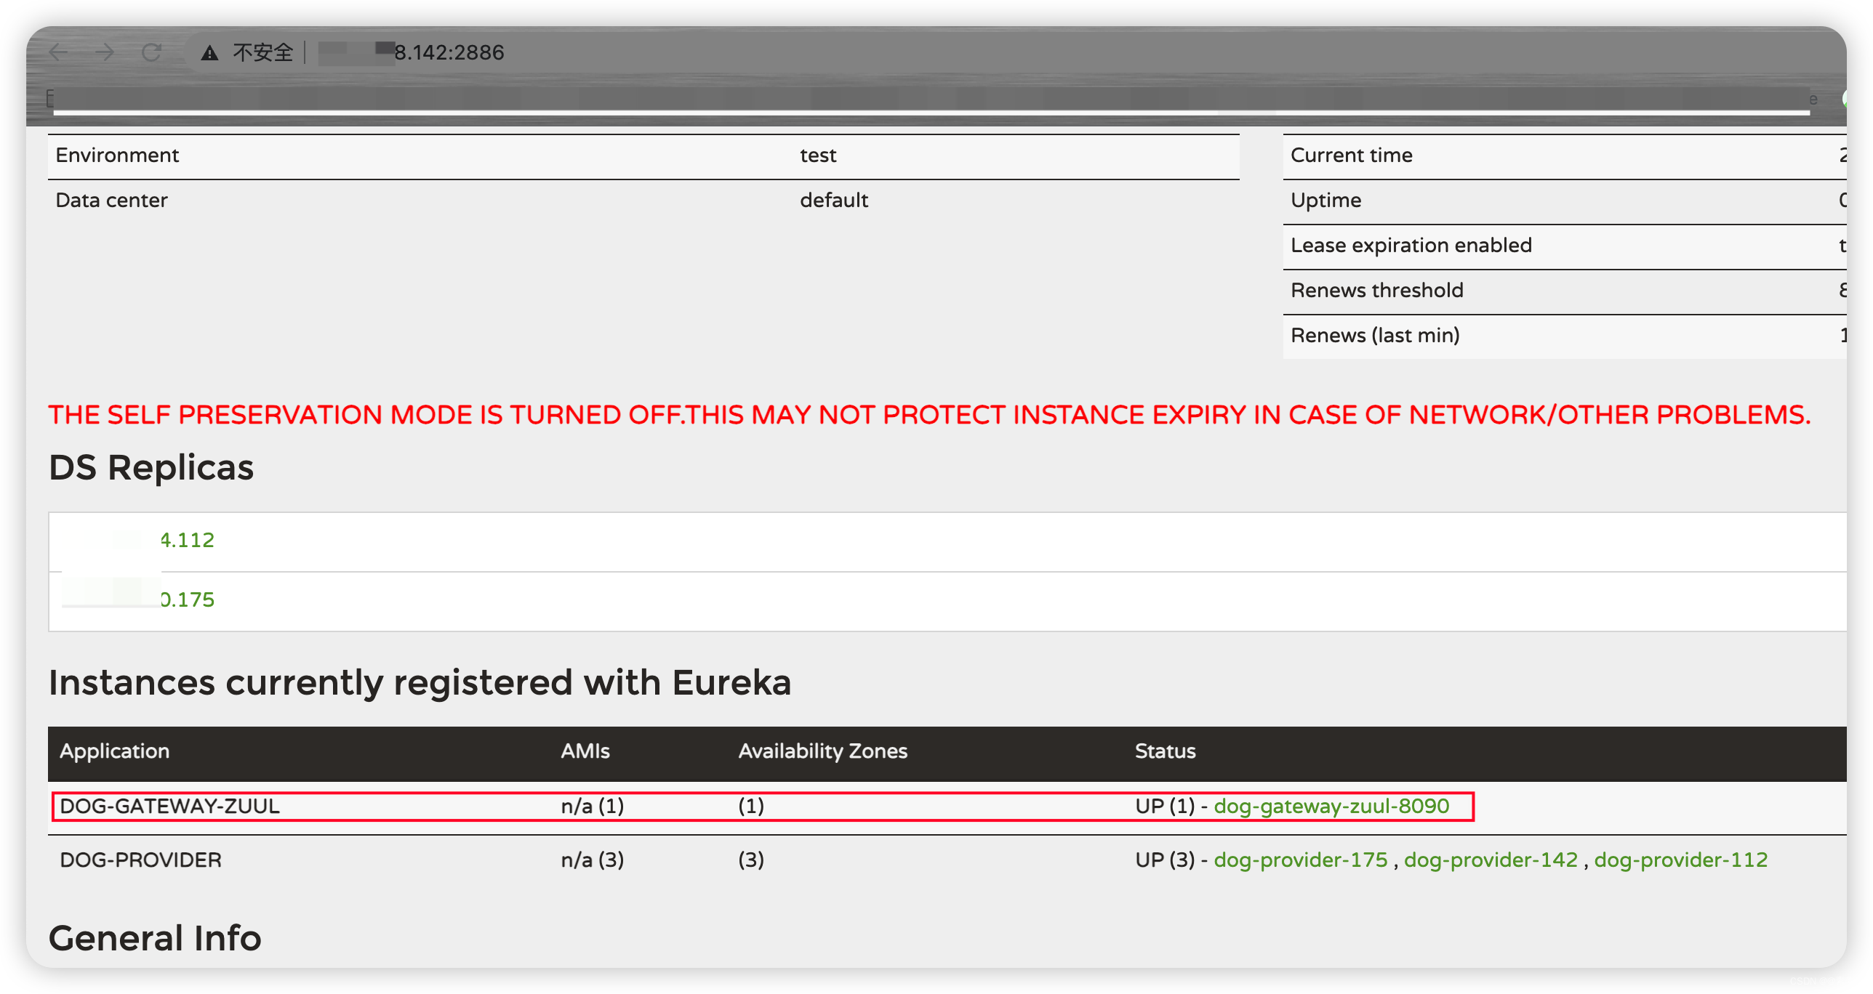Select the DOG-GATEWAY-ZUUL application name
Screen dimensions: 1873x994
pos(169,806)
